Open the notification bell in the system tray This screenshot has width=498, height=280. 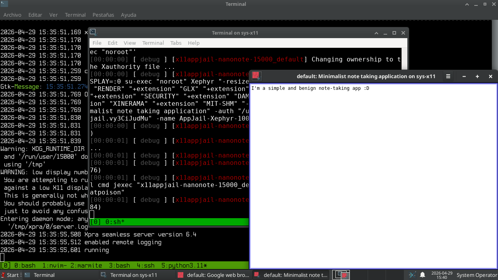(x=422, y=275)
